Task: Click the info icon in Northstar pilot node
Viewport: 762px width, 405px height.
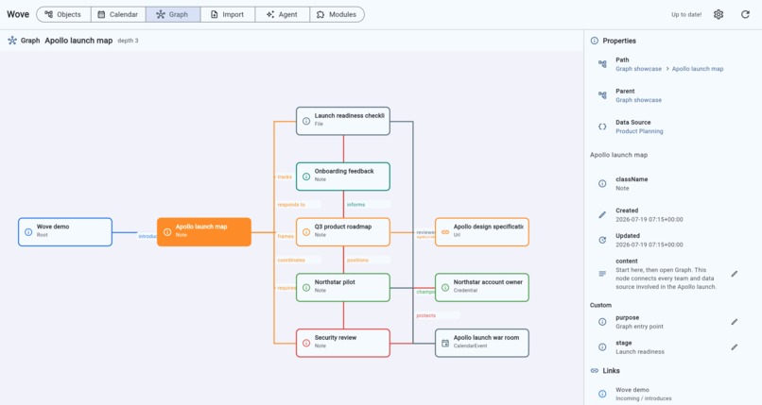Action: pos(306,288)
